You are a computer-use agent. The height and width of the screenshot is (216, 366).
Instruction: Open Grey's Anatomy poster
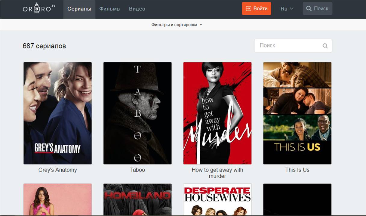tap(57, 113)
